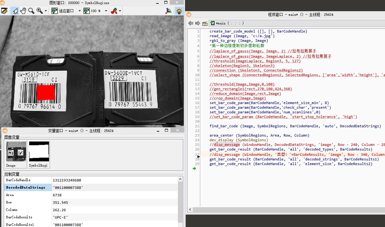Click the BarCodeResults value 'UPC-E'
This screenshot has width=385, height=227.
[x=60, y=217]
